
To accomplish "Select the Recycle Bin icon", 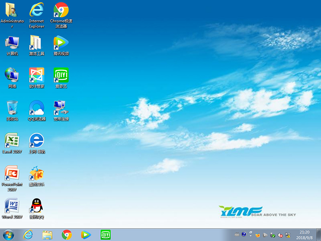I will (12, 108).
